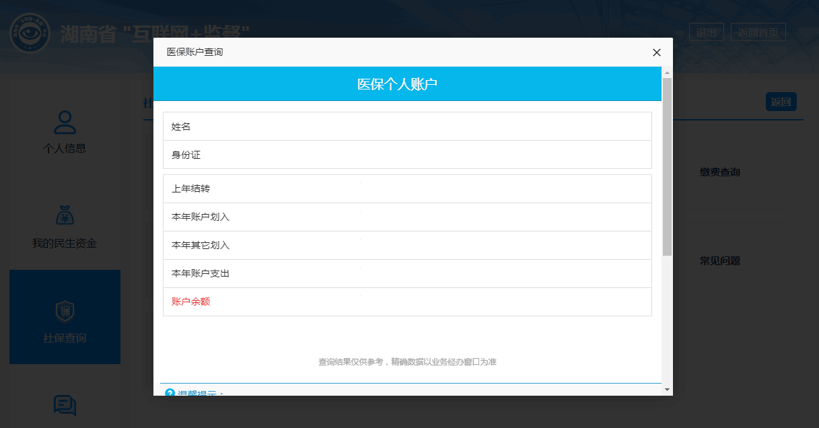Image resolution: width=819 pixels, height=428 pixels.
Task: Click the red 账户余额 row
Action: pyautogui.click(x=407, y=301)
